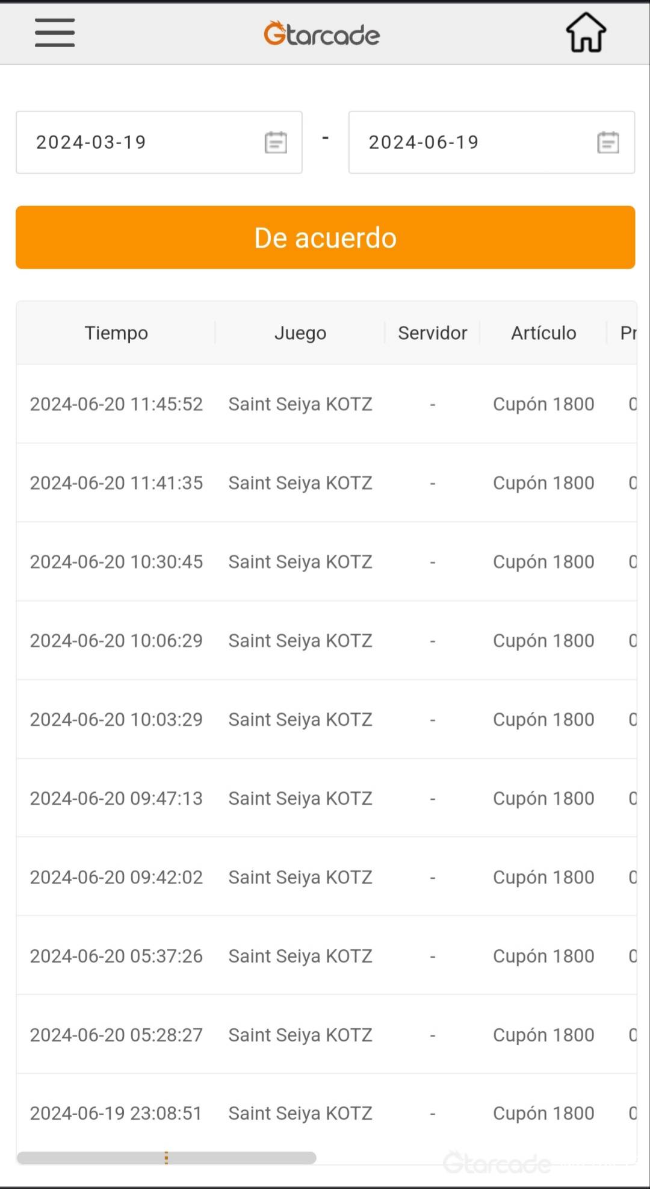Select the 2024-06-19 23:08:51 order row
This screenshot has height=1189, width=650.
[x=325, y=1114]
